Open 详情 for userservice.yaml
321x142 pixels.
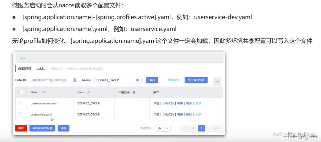click(156, 114)
